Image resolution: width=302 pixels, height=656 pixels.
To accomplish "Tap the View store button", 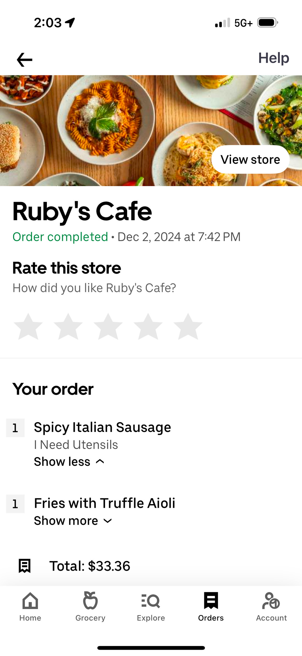I will [x=250, y=160].
